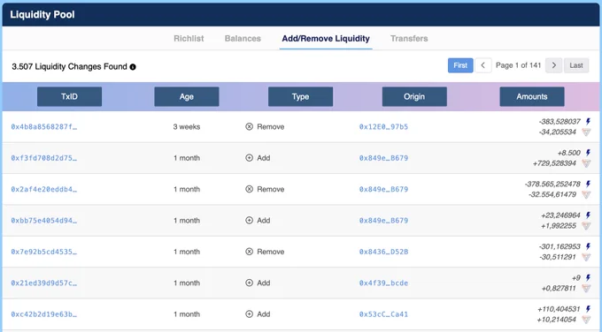Click the lightning token icon next to +8.500
The image size is (602, 332).
tap(588, 153)
